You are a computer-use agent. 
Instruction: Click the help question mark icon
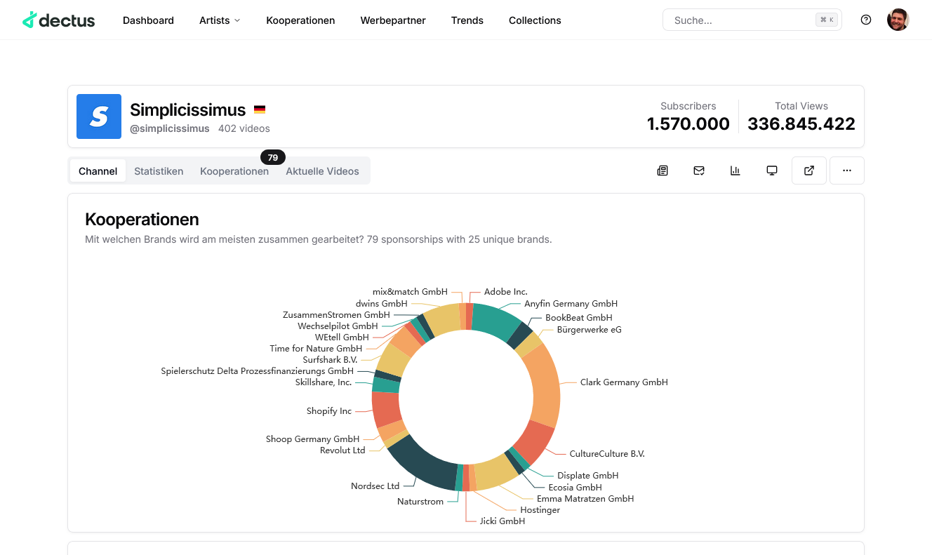pyautogui.click(x=866, y=20)
